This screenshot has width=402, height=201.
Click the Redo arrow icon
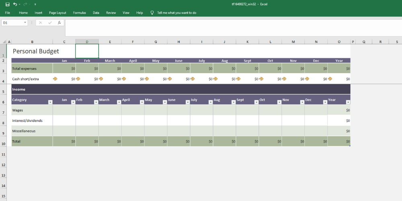(25, 4)
